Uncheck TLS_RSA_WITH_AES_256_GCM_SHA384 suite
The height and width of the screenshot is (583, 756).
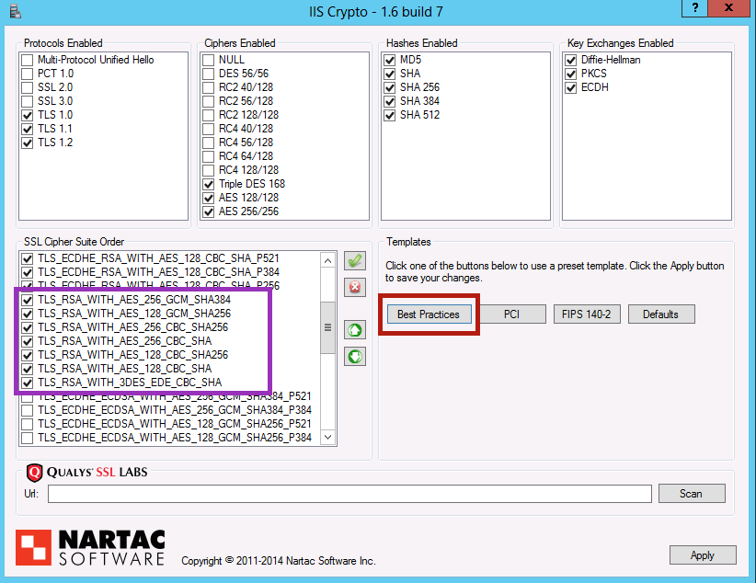coord(28,300)
